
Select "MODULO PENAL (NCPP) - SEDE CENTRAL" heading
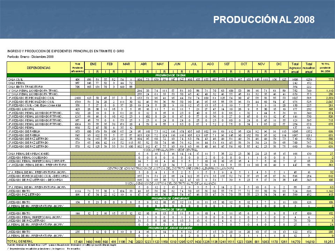pyautogui.click(x=170, y=150)
